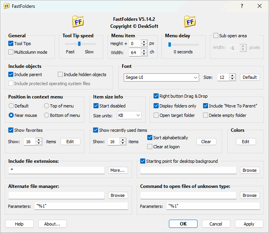Close the FastFolders window
The height and width of the screenshot is (233, 269).
click(x=260, y=6)
